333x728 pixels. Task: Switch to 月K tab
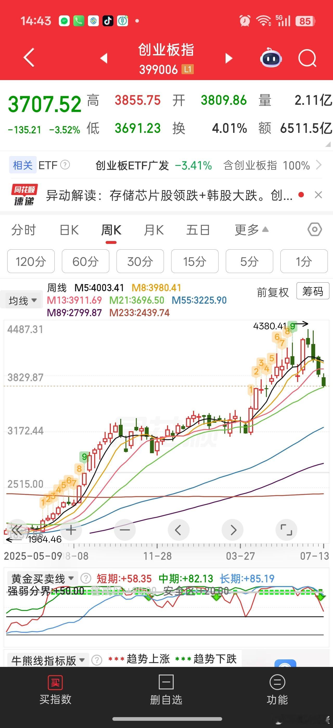(x=154, y=230)
